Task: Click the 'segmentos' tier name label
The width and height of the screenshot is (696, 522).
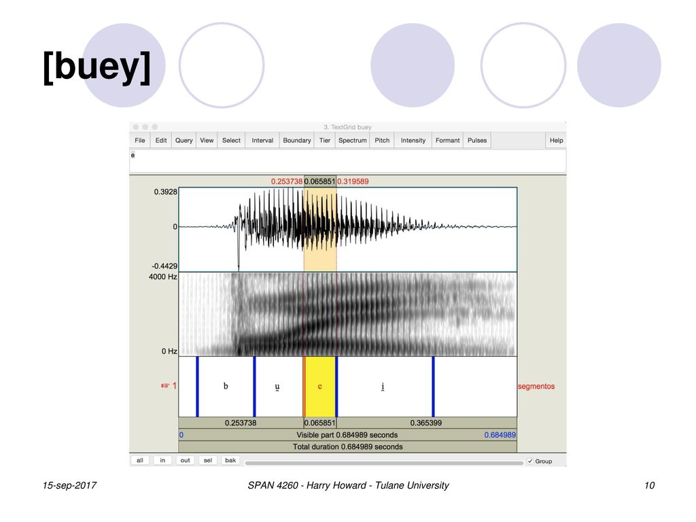Action: click(536, 386)
